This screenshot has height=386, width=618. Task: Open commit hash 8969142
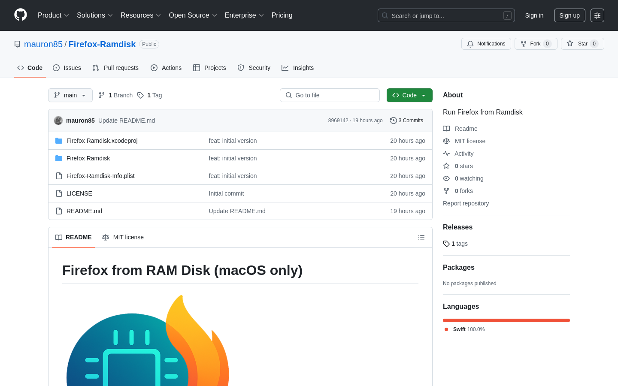338,121
